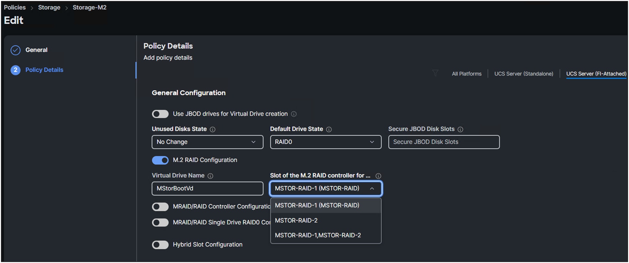The height and width of the screenshot is (263, 629).
Task: Switch to UCS Server (Standalone) tab
Action: pos(523,74)
